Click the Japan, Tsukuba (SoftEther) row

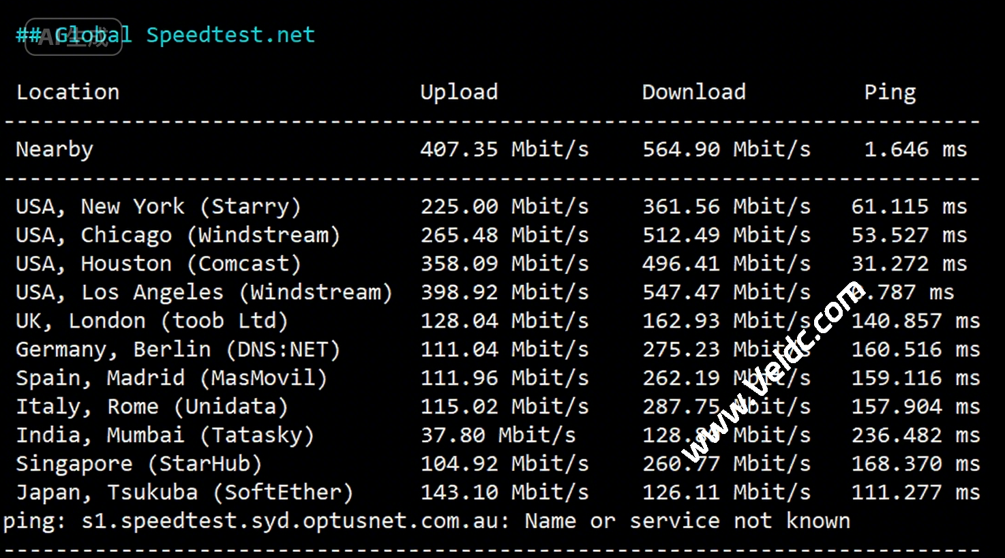point(184,493)
